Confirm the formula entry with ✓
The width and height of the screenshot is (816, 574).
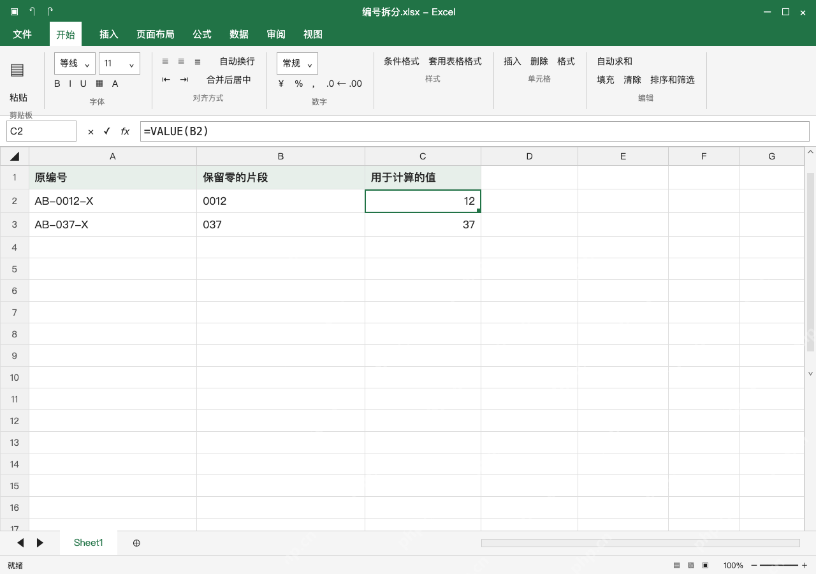(107, 131)
